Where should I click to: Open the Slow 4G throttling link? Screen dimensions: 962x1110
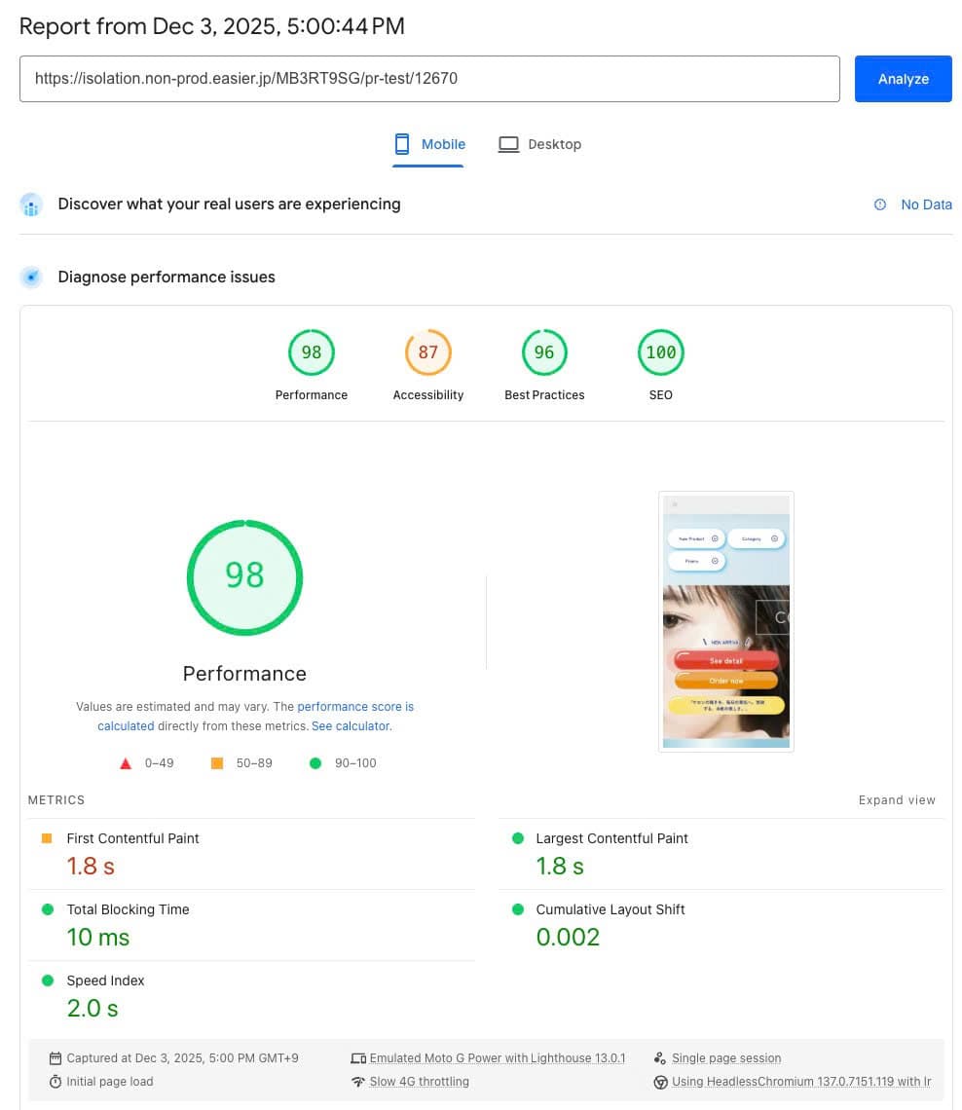[x=419, y=1082]
